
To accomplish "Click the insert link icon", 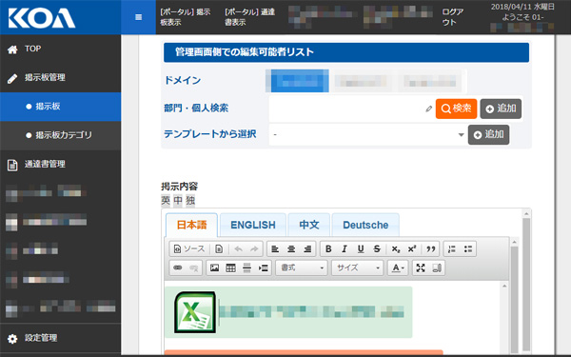I will click(178, 268).
